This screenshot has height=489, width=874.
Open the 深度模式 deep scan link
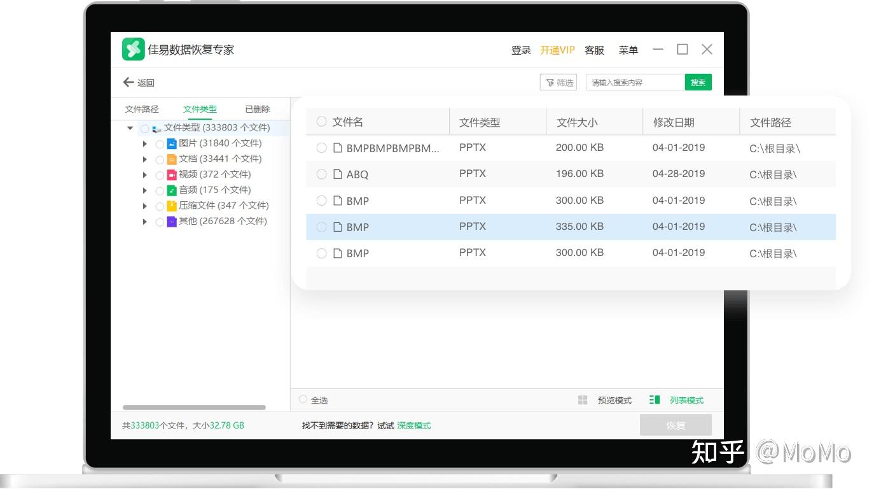(414, 425)
